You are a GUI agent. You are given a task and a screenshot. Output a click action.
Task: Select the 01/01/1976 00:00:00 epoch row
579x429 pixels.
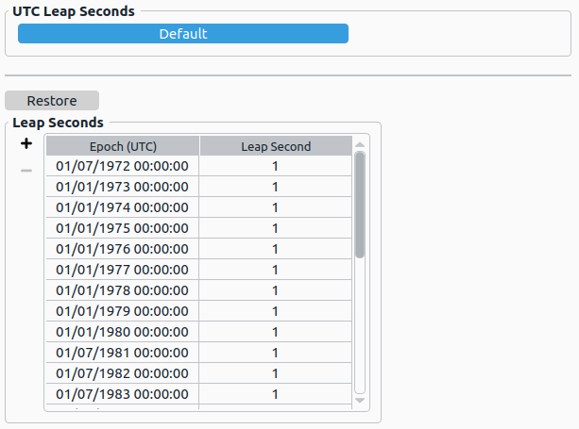coord(123,249)
